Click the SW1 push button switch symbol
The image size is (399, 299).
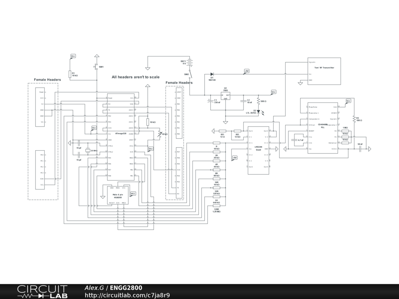[96, 67]
